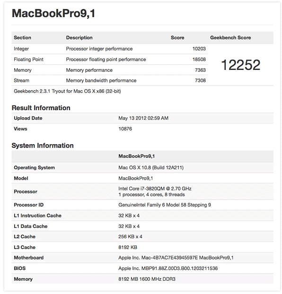Select the Section column header
Screen dimensions: 282x294
(22, 38)
